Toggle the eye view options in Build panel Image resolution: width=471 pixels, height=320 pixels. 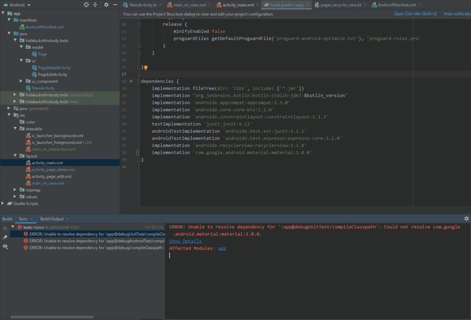pos(5,247)
